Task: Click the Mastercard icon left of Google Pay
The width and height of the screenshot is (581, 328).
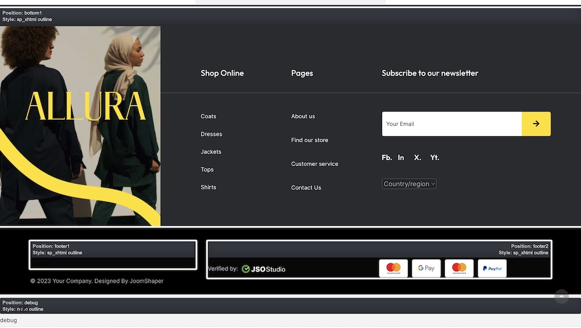Action: (393, 268)
